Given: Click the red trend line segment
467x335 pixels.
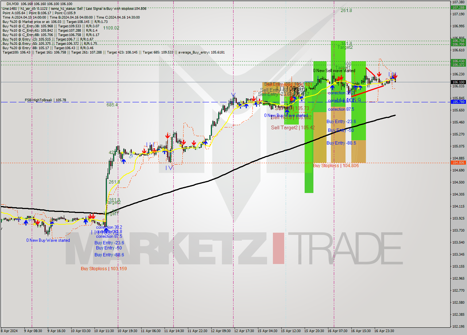Looking at the screenshot, I should point(368,91).
